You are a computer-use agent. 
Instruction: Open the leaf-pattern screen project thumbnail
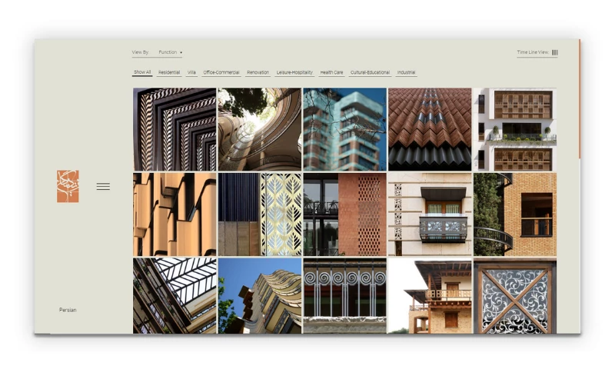[x=260, y=214]
